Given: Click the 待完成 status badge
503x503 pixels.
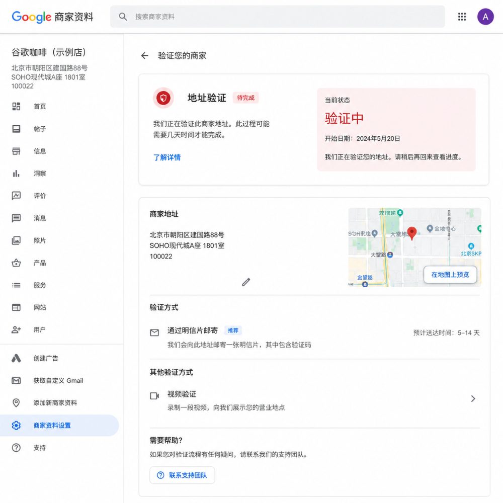Looking at the screenshot, I should (246, 98).
